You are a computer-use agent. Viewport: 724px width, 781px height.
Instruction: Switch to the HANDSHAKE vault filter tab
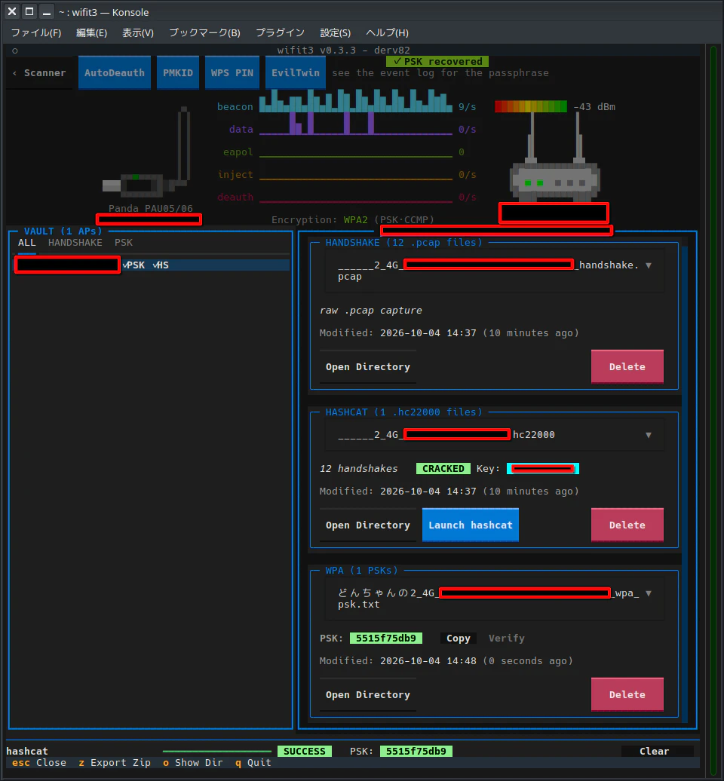(x=75, y=243)
